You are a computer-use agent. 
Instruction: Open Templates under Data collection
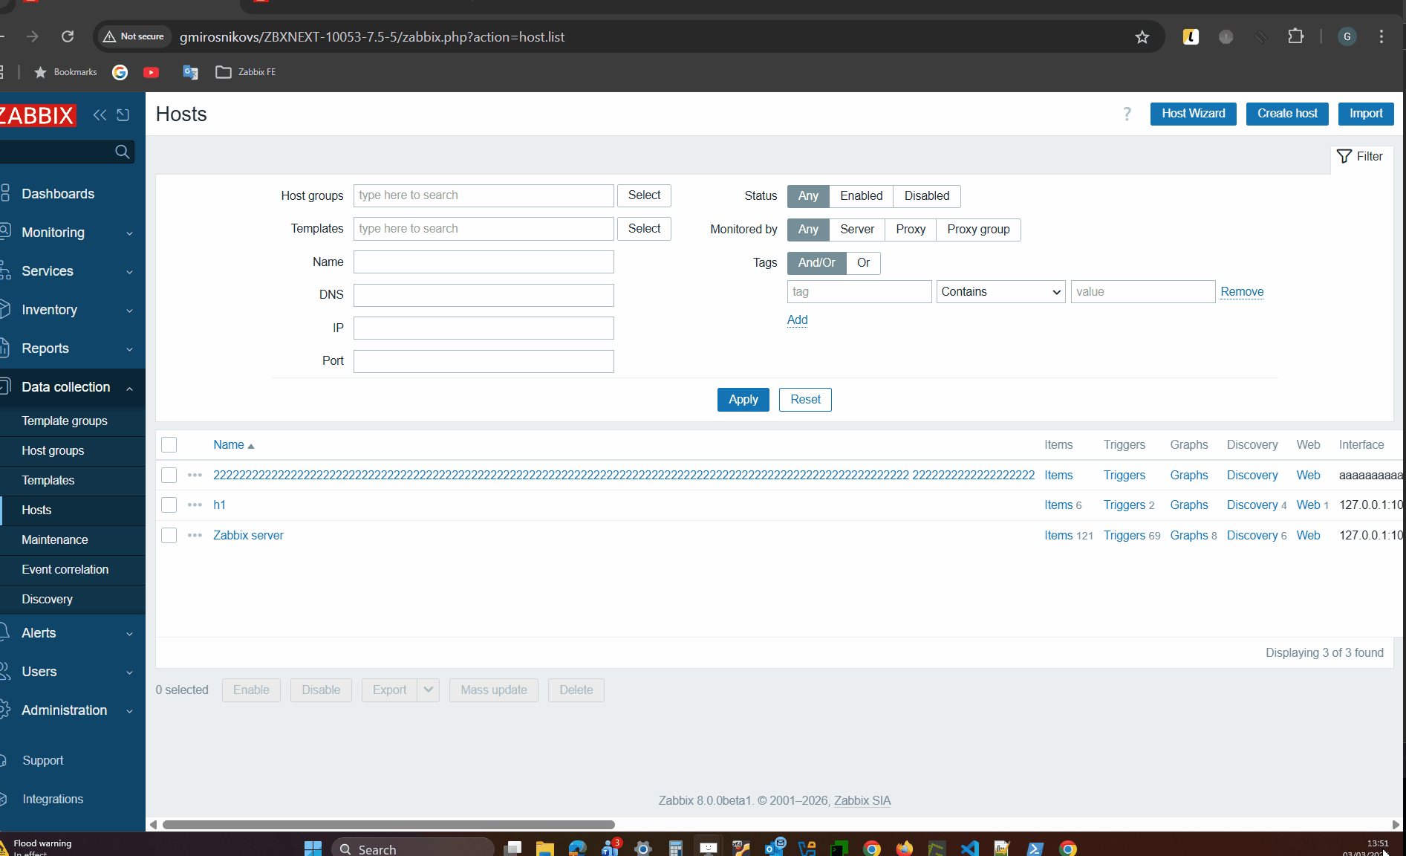point(48,481)
